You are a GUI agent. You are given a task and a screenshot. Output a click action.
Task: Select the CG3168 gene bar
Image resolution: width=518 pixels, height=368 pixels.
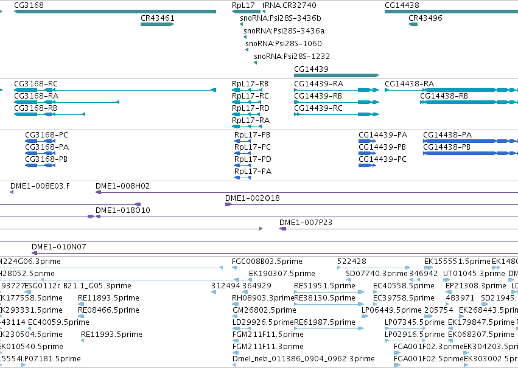(x=115, y=12)
